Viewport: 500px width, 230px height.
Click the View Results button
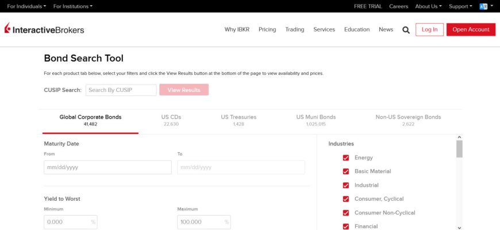[x=184, y=90]
